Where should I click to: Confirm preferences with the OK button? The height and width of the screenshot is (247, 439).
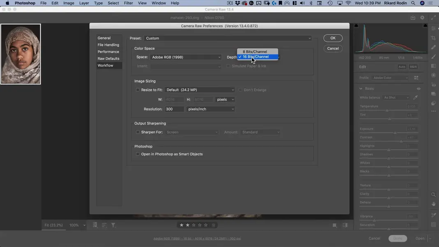point(333,38)
